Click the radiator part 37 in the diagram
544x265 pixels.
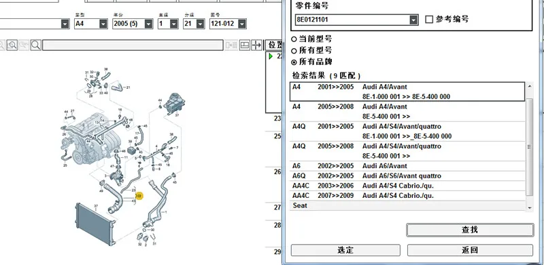(95, 224)
